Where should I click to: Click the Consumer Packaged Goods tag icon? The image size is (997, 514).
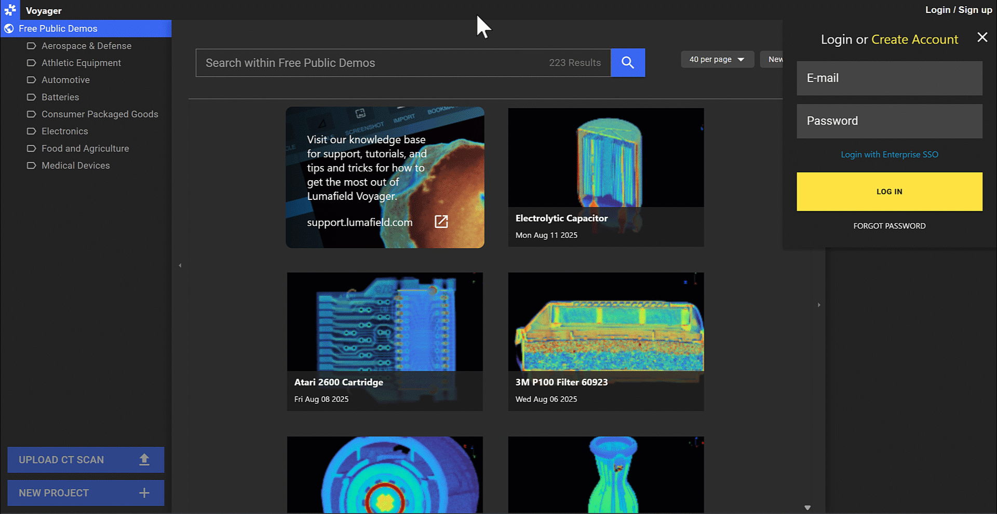(x=31, y=114)
